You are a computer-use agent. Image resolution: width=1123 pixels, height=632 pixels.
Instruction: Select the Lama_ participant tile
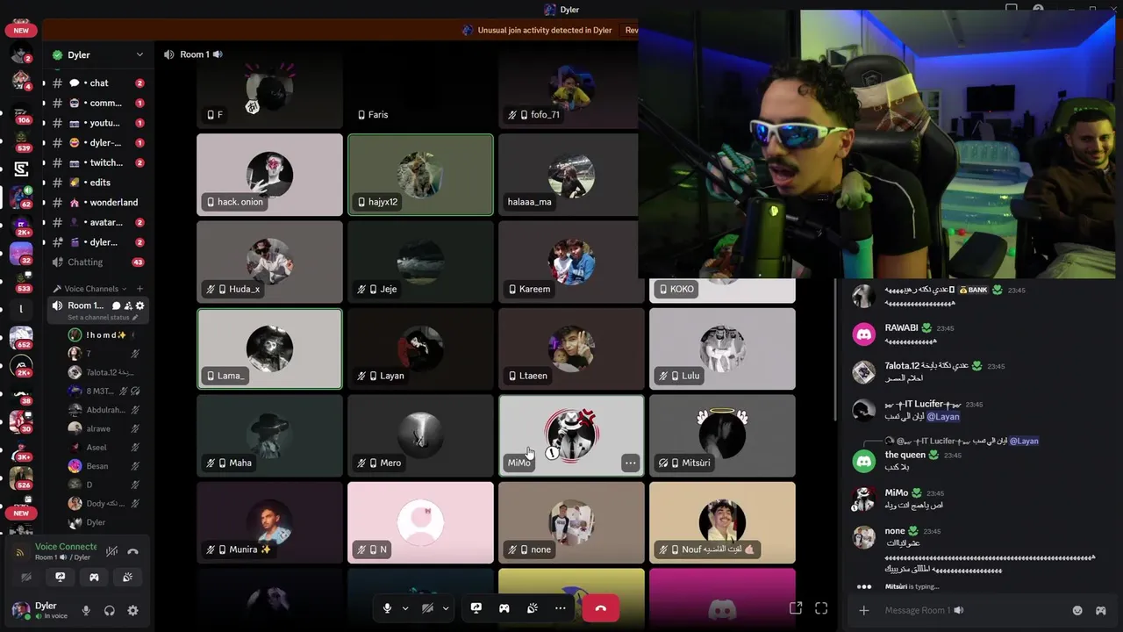[x=269, y=348]
